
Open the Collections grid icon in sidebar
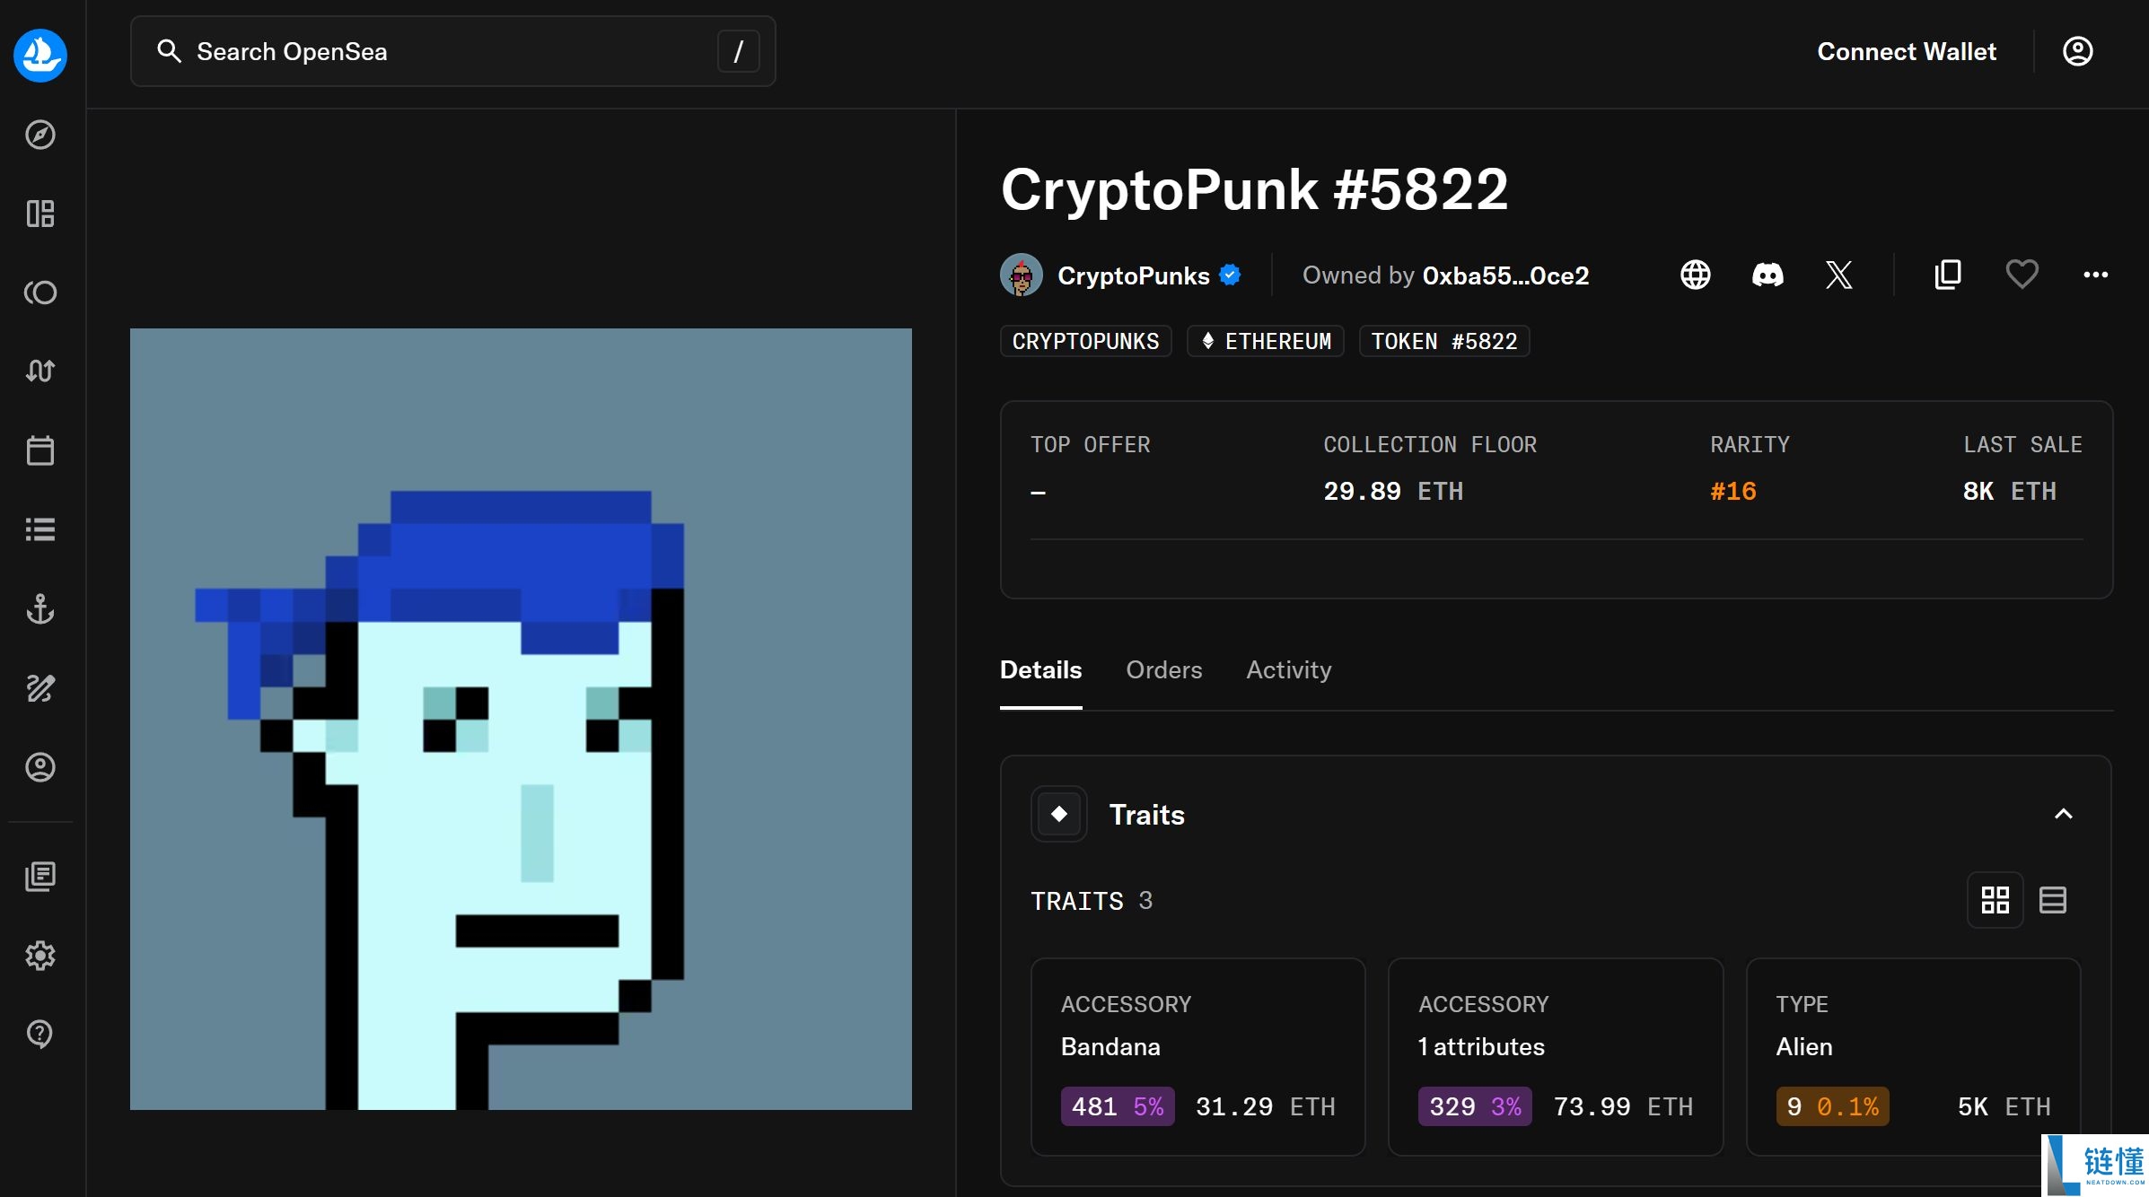(x=40, y=214)
